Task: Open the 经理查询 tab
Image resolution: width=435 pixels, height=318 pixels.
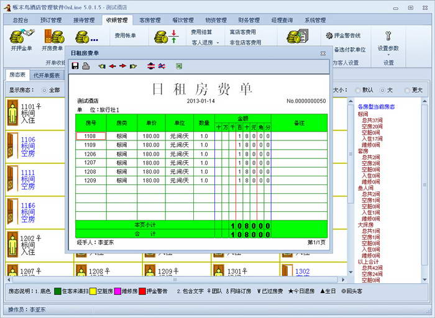Action: 282,20
